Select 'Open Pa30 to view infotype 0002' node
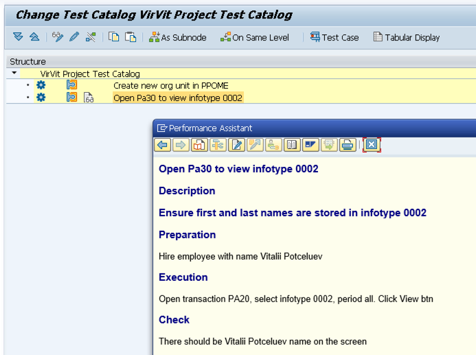This screenshot has width=476, height=355. (178, 98)
